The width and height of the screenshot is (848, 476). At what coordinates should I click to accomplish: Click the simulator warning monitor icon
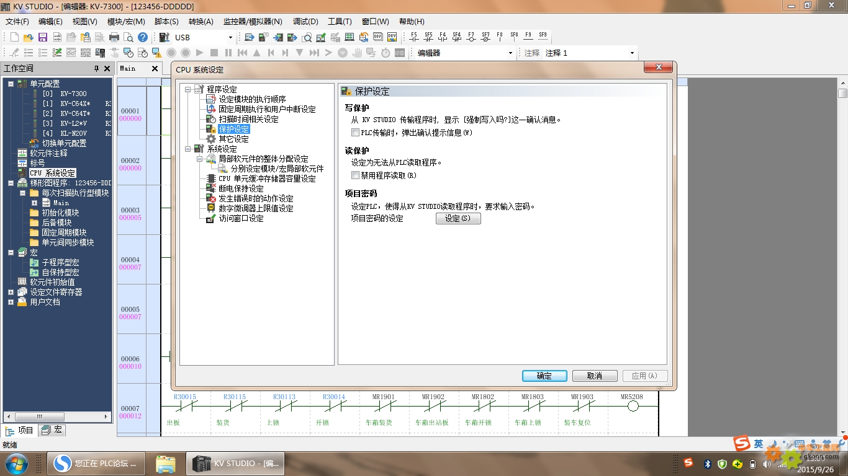tap(157, 53)
